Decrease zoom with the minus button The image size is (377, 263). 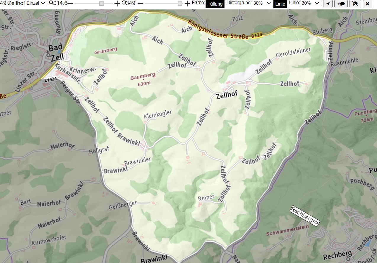pyautogui.click(x=70, y=3)
